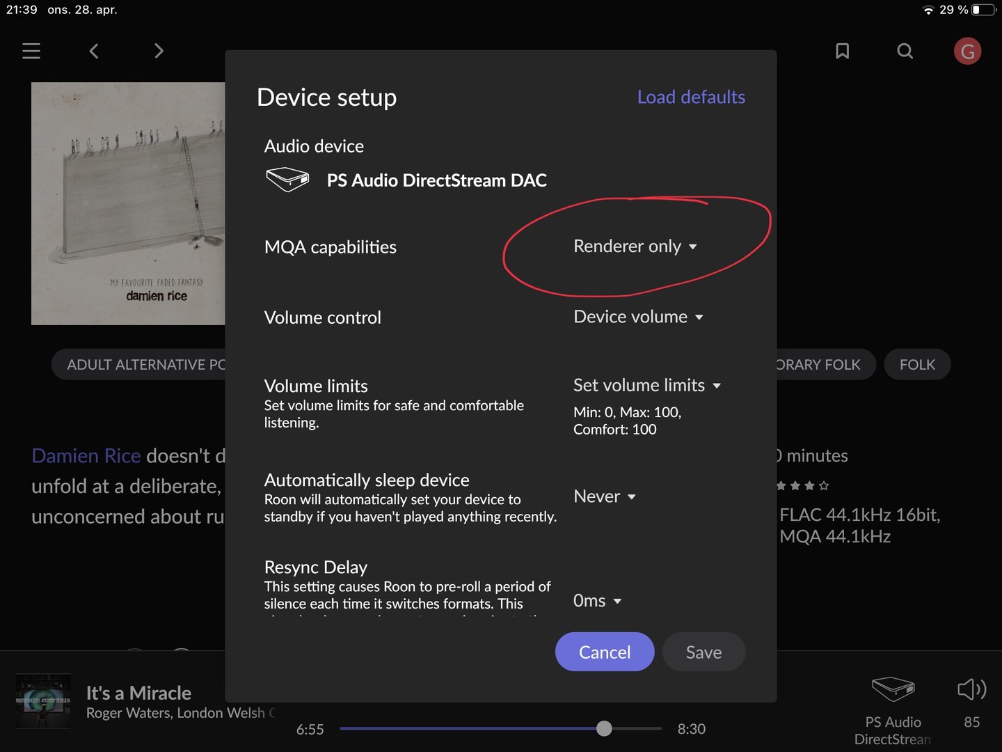The height and width of the screenshot is (752, 1002).
Task: Go back with the left arrow
Action: click(94, 51)
